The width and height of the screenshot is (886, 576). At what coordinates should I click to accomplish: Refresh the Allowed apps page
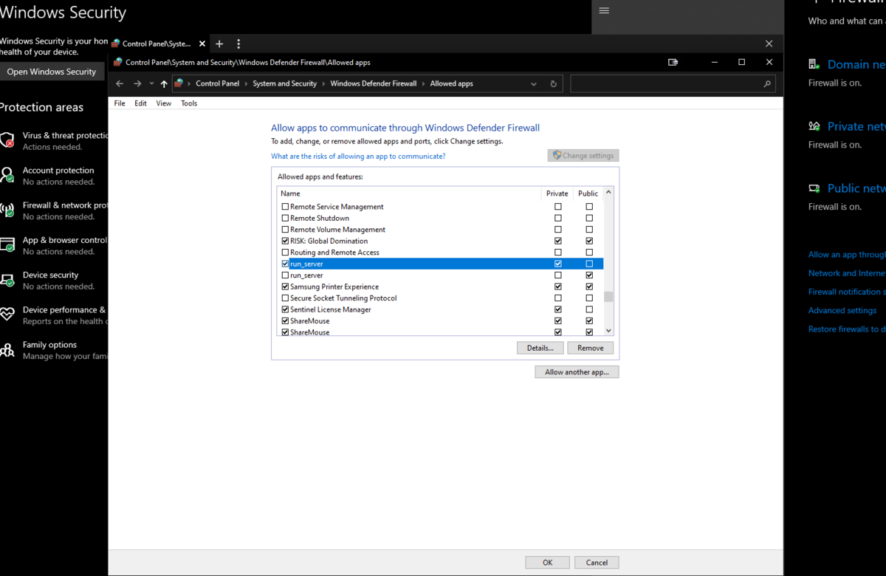[554, 83]
